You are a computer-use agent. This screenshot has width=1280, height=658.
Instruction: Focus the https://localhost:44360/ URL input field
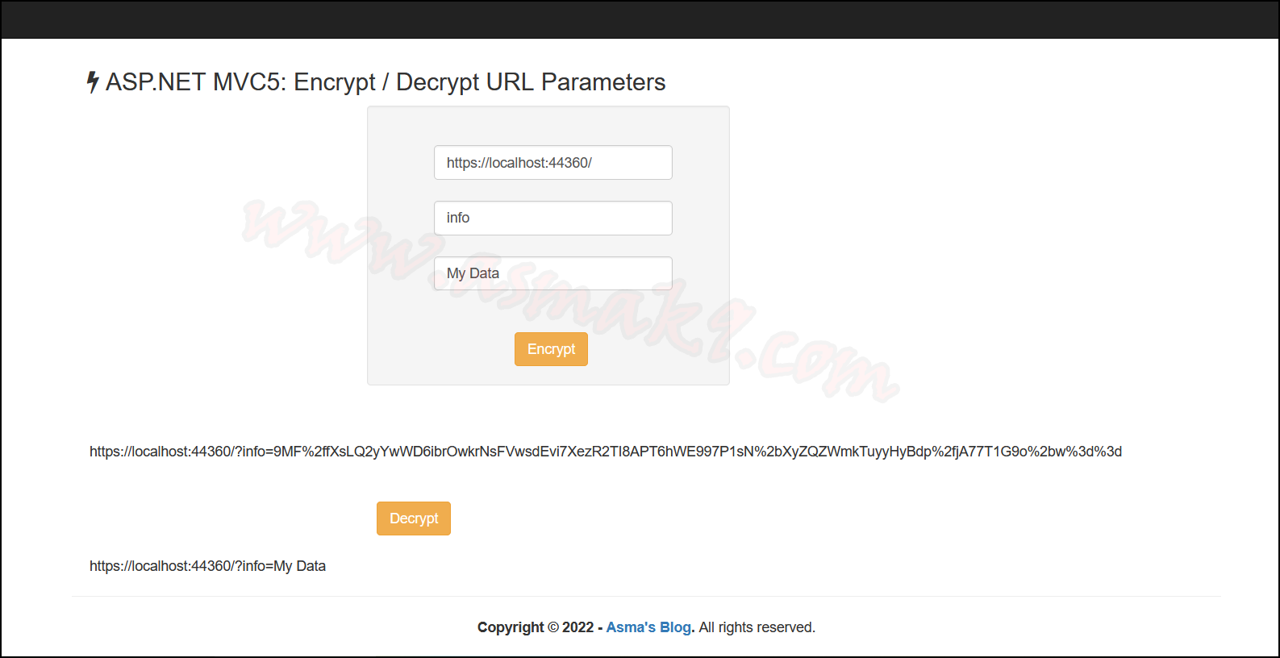point(553,163)
